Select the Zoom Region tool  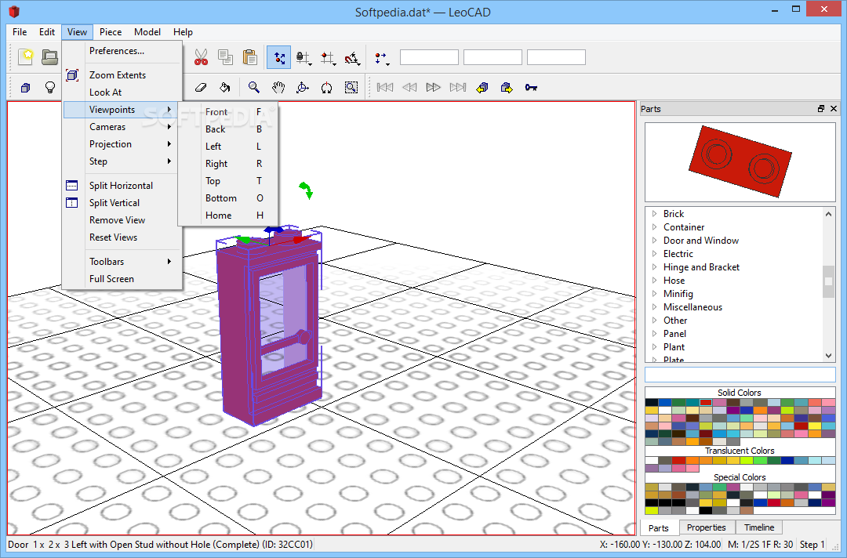[x=351, y=88]
